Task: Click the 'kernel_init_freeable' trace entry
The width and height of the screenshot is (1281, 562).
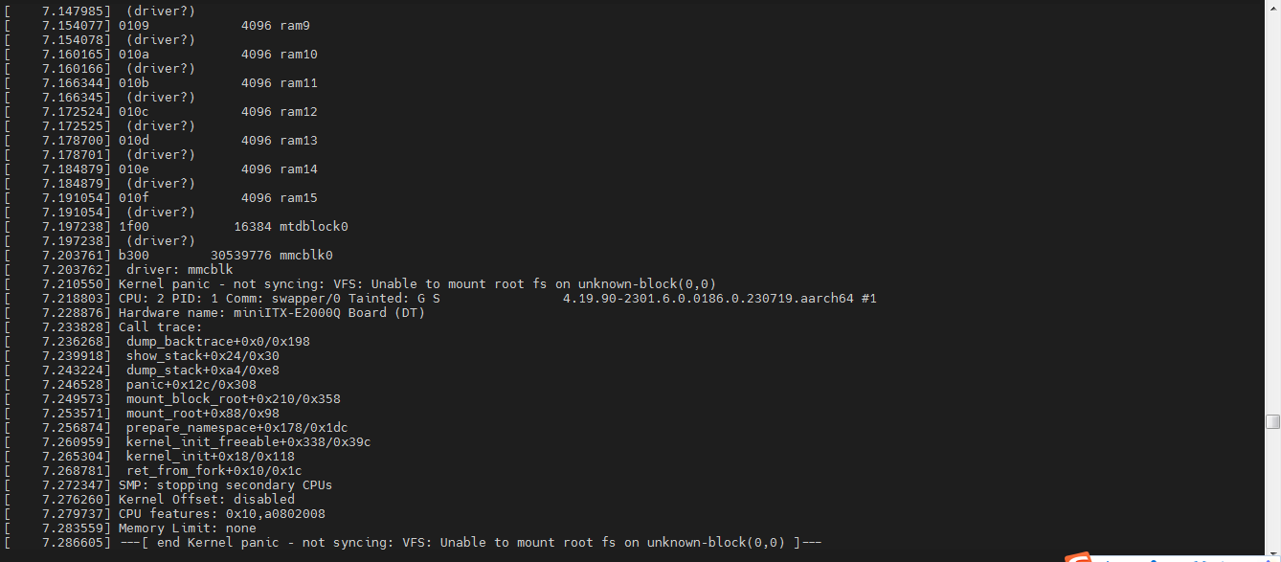Action: pyautogui.click(x=248, y=442)
